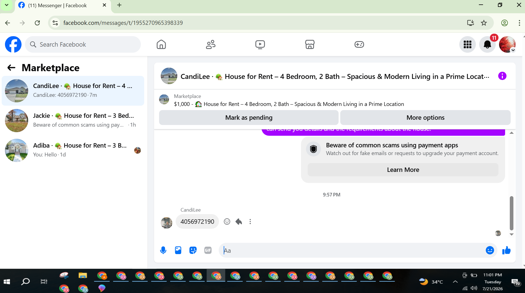
Task: Close the Messenger | Facebook tab
Action: (x=104, y=5)
